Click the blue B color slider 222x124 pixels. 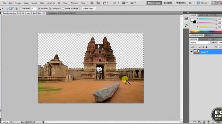click(208, 27)
